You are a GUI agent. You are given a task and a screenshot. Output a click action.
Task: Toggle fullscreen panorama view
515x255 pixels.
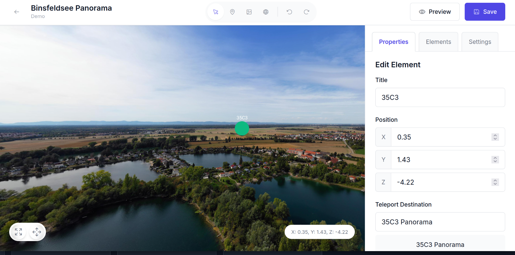[18, 232]
